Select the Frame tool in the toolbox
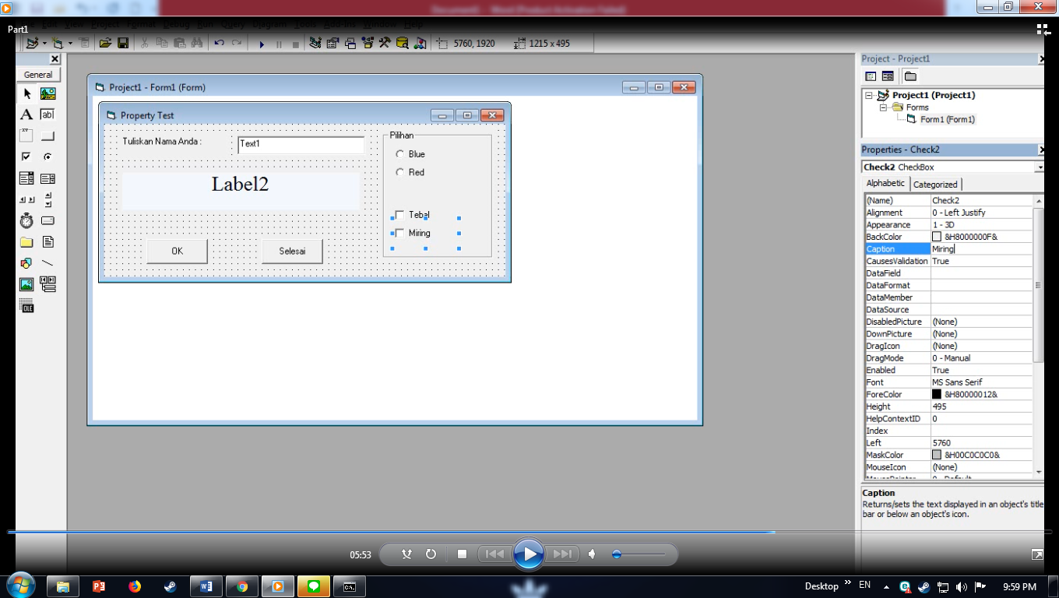The width and height of the screenshot is (1059, 598). pos(26,135)
